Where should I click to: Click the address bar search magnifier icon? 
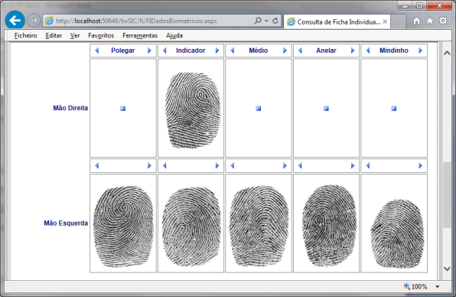click(x=258, y=21)
